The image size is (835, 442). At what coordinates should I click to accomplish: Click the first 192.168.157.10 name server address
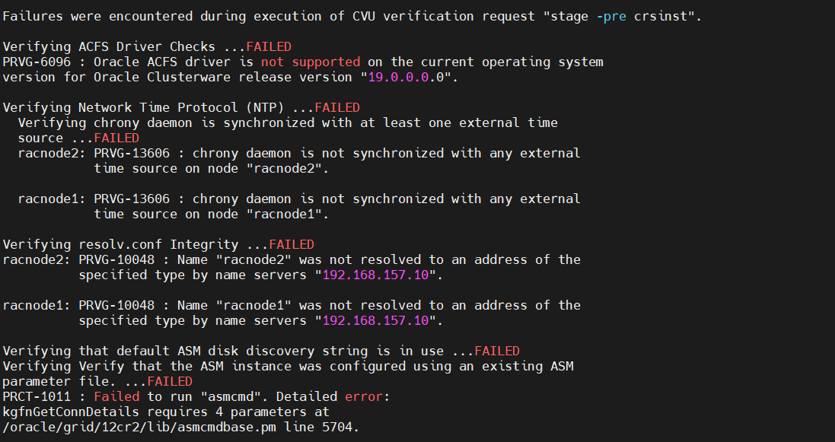[x=375, y=275]
